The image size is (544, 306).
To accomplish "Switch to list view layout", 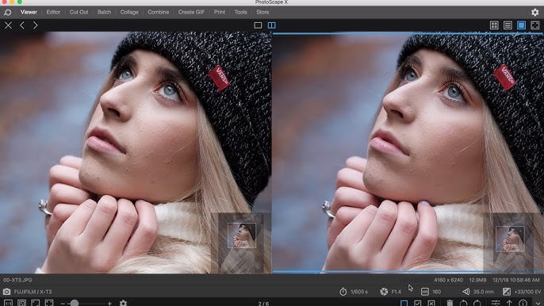I will pyautogui.click(x=508, y=25).
